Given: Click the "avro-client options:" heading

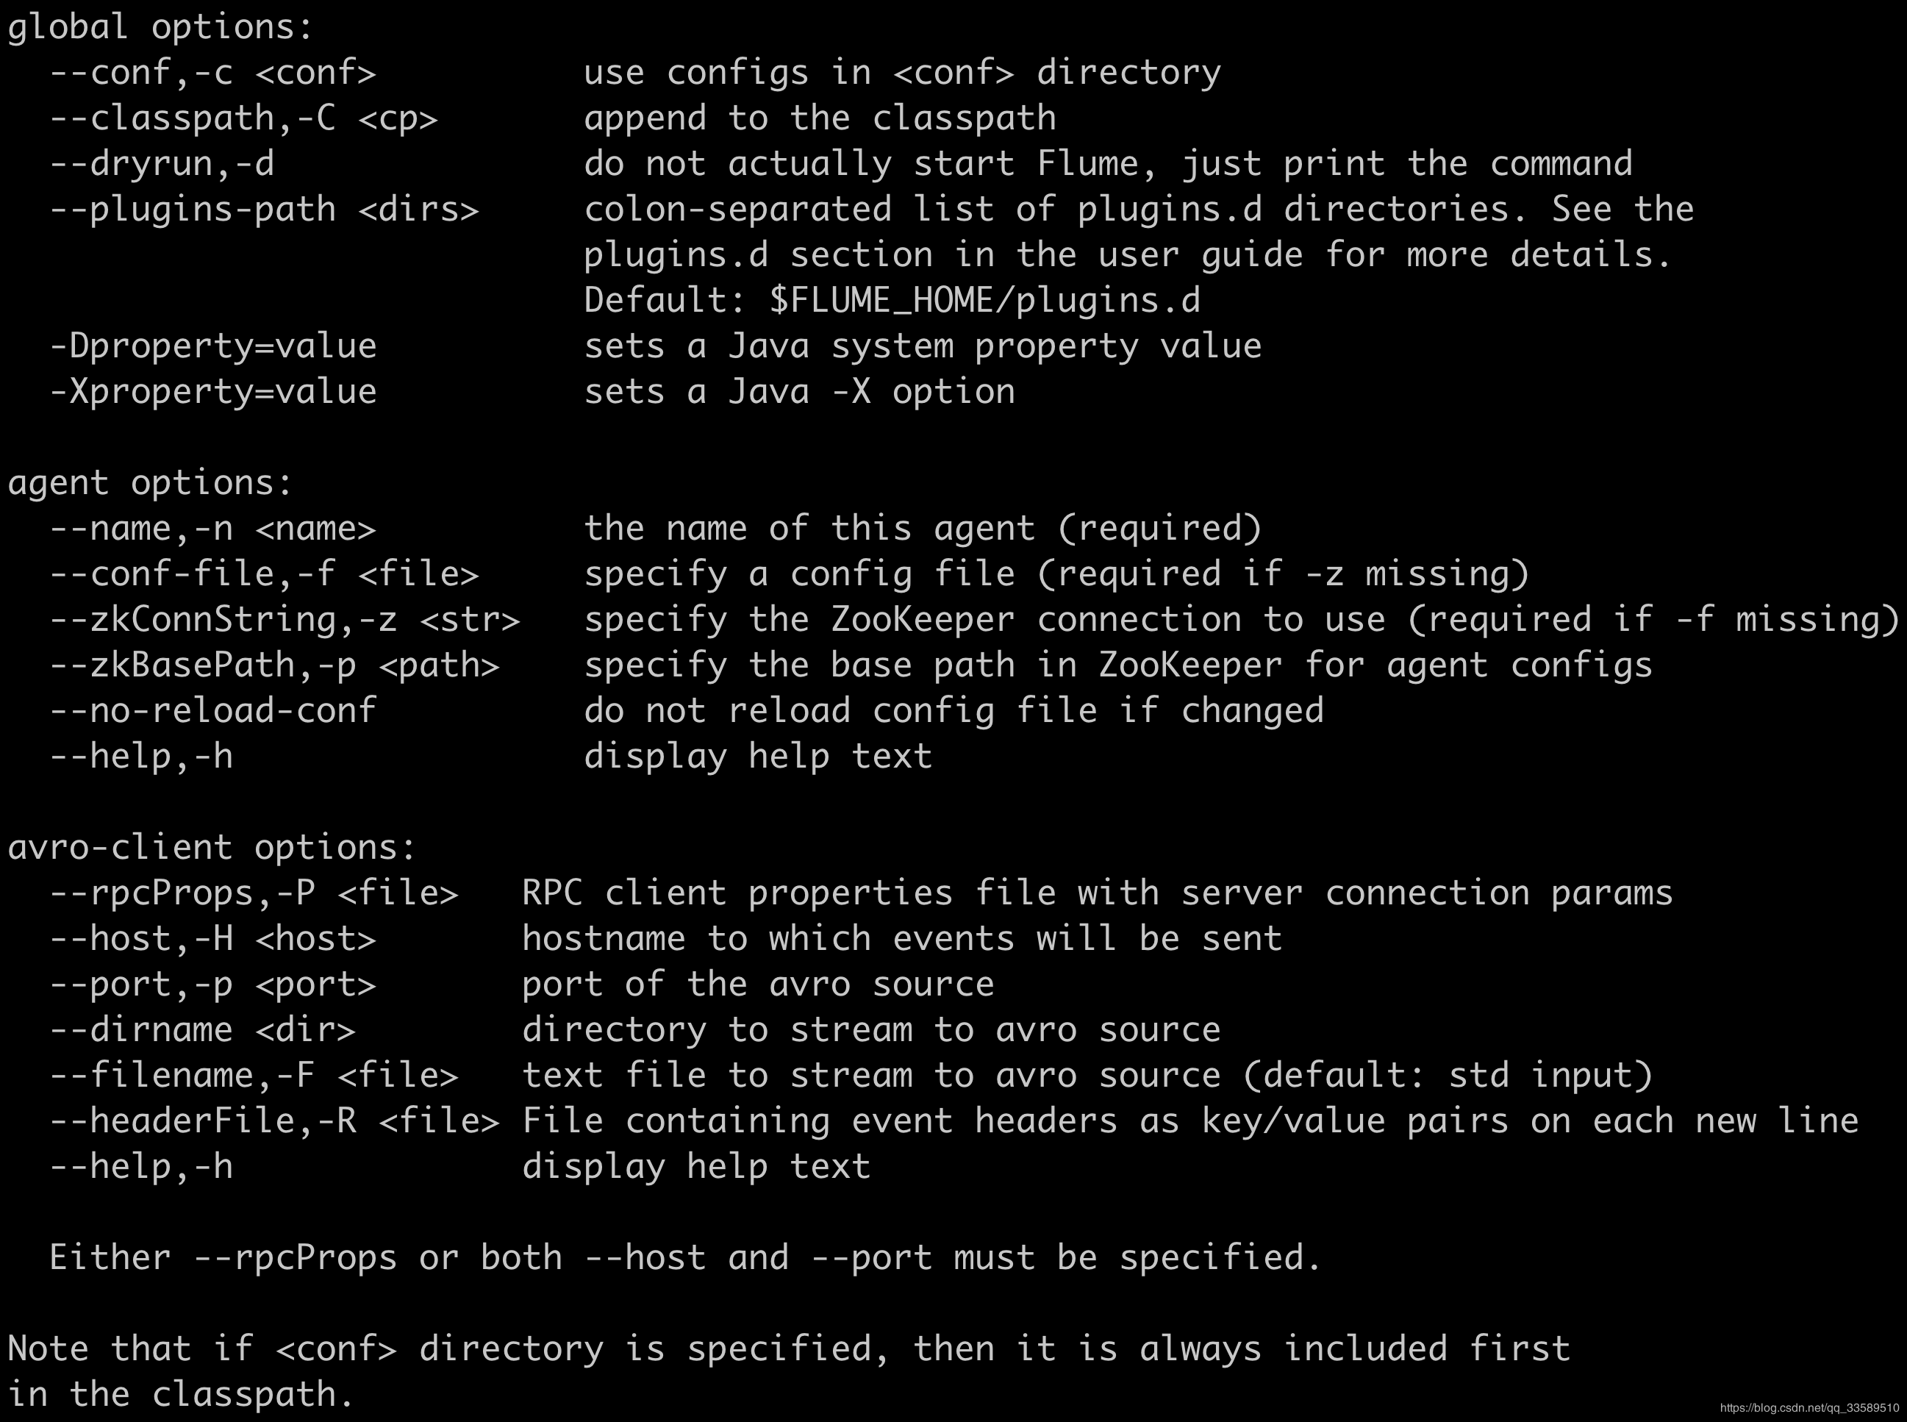Looking at the screenshot, I should click(212, 847).
